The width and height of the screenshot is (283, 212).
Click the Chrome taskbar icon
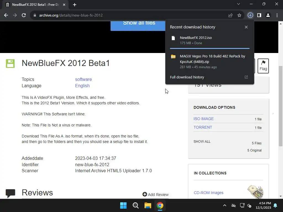pyautogui.click(x=160, y=205)
